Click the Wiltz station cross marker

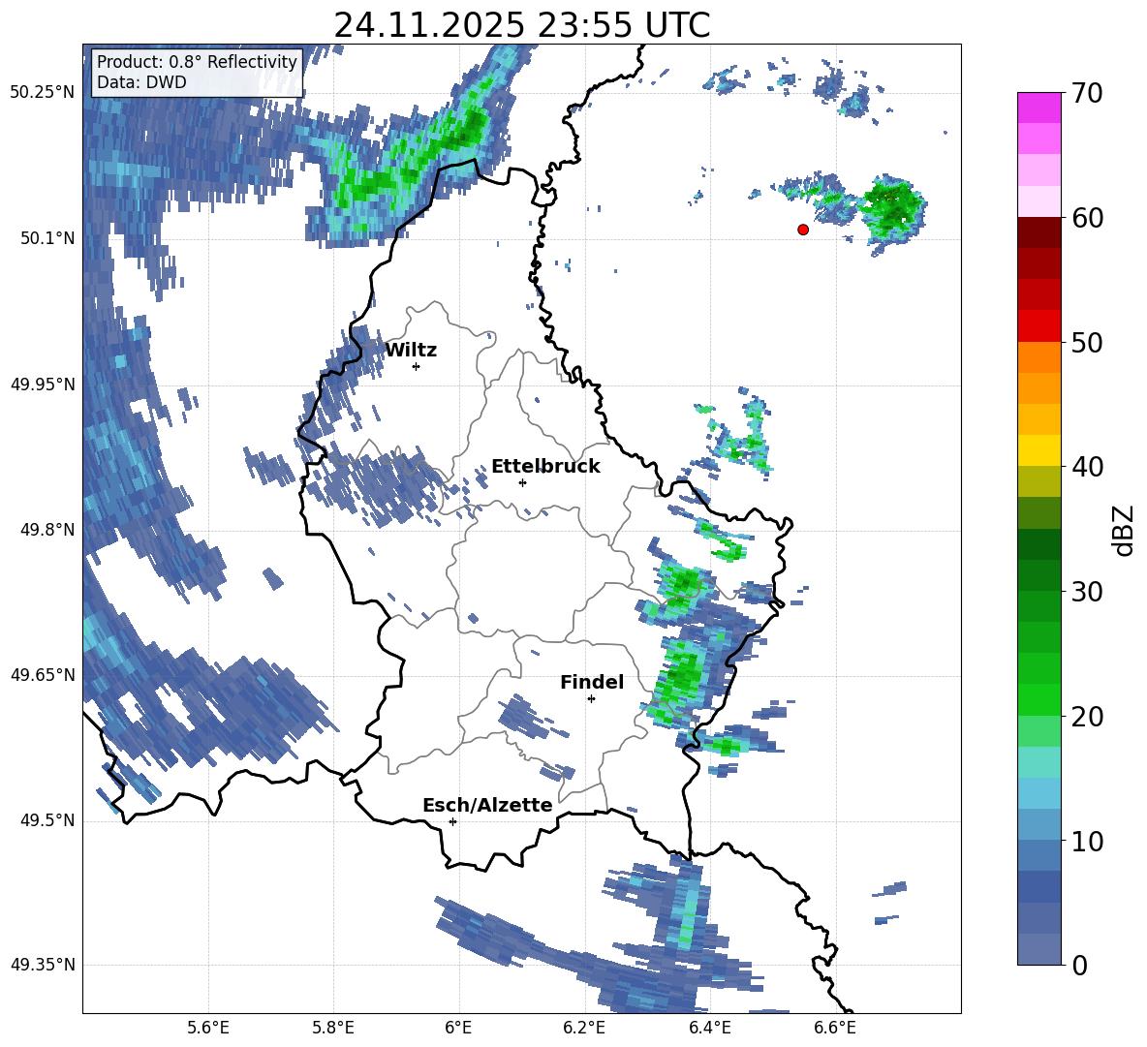click(x=417, y=366)
